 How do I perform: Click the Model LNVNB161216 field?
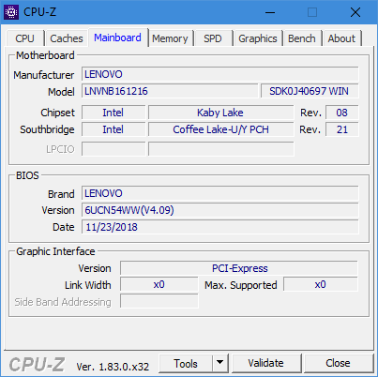(170, 91)
